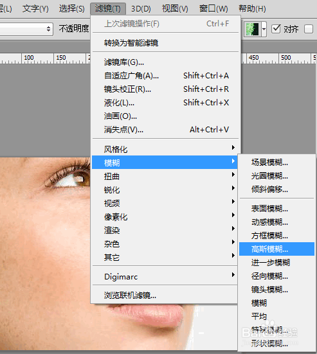
Task: Open the 帮助(H) menu
Action: 253,9
